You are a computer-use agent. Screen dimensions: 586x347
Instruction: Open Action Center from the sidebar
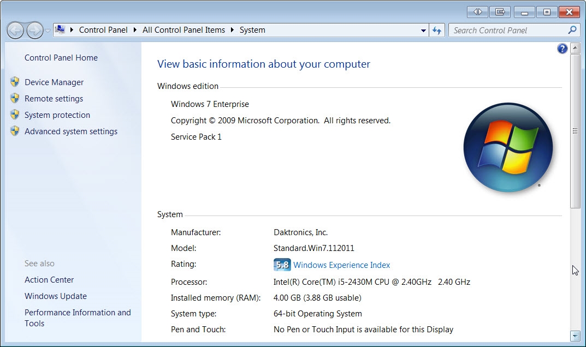point(49,279)
